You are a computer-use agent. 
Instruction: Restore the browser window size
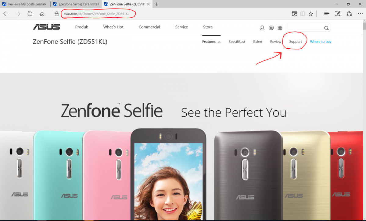pyautogui.click(x=348, y=4)
